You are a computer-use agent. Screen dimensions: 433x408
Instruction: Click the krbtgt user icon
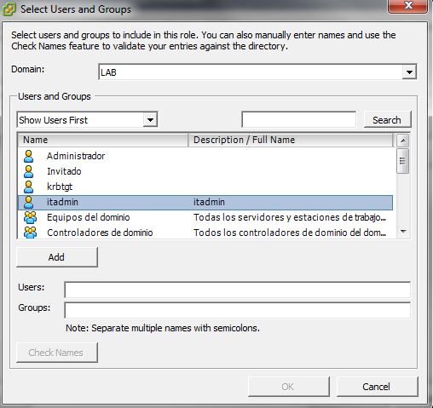tap(28, 187)
